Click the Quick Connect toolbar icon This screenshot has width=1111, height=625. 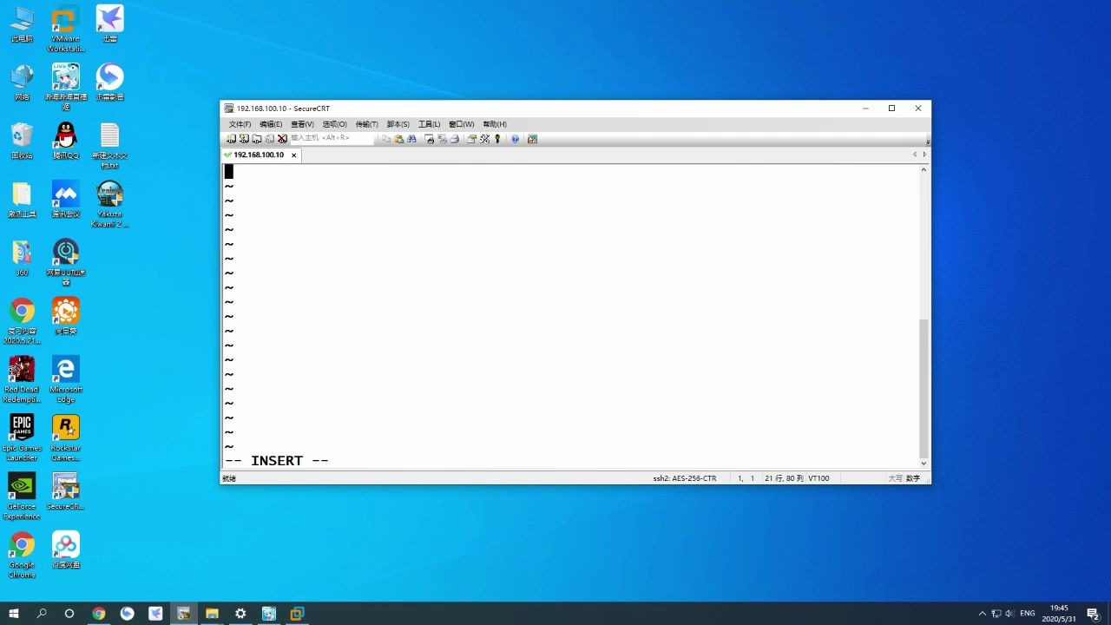pos(244,139)
